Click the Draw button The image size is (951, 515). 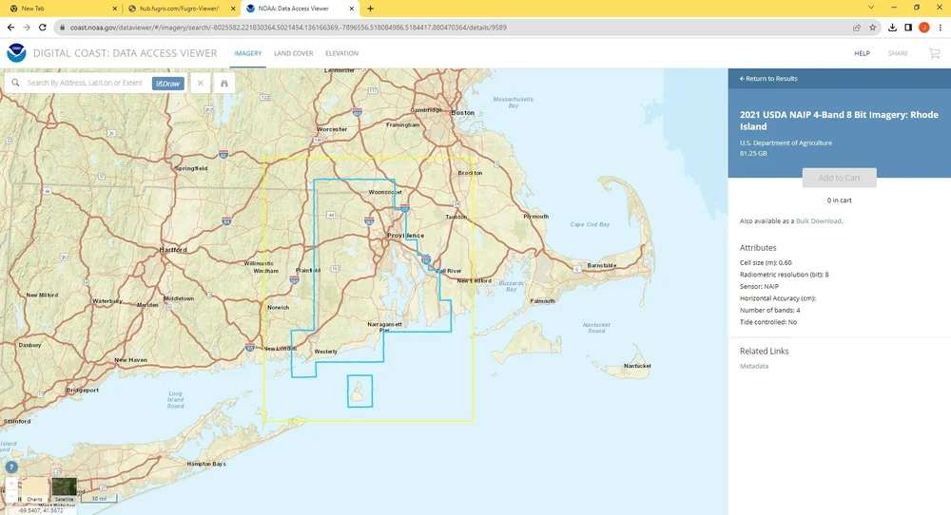(x=168, y=84)
